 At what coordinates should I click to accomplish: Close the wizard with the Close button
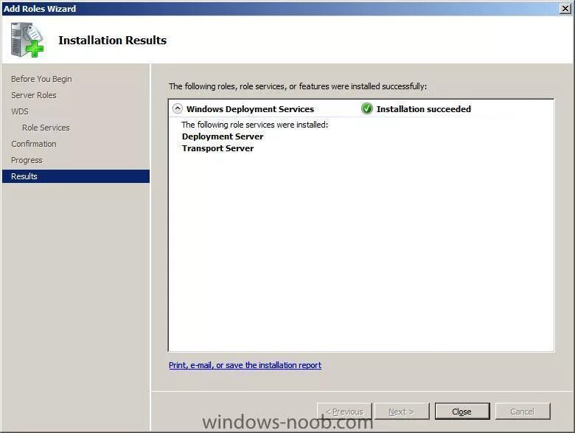click(462, 412)
